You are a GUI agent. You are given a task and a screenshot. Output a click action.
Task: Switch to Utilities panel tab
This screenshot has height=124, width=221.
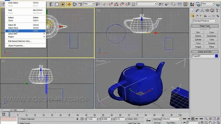click(x=217, y=10)
